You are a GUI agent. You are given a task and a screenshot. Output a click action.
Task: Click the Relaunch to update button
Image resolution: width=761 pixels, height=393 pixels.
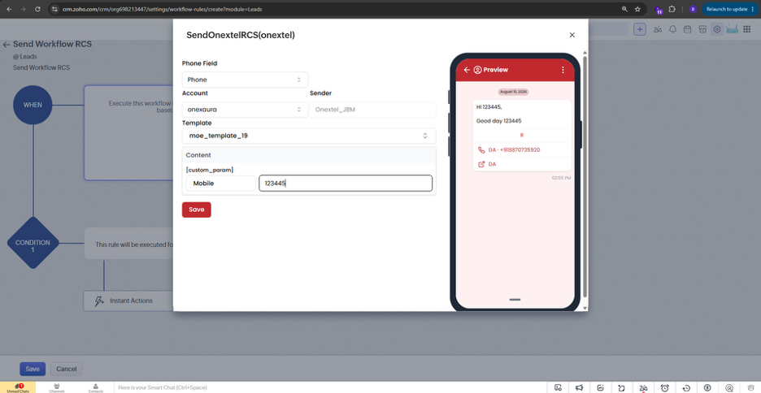coord(729,9)
